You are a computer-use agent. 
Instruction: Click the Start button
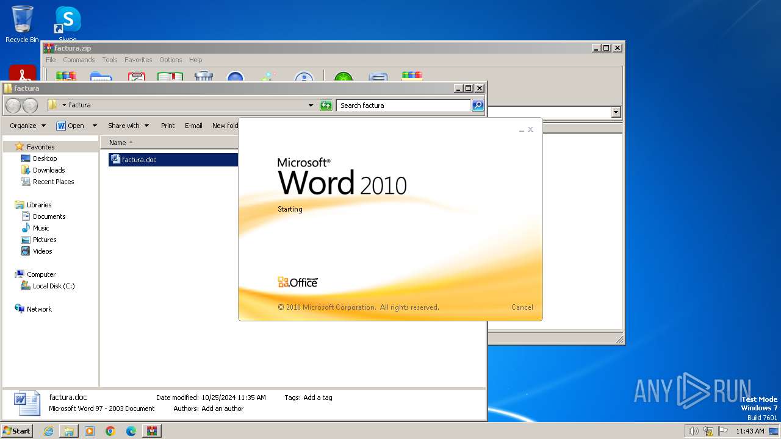(x=17, y=431)
